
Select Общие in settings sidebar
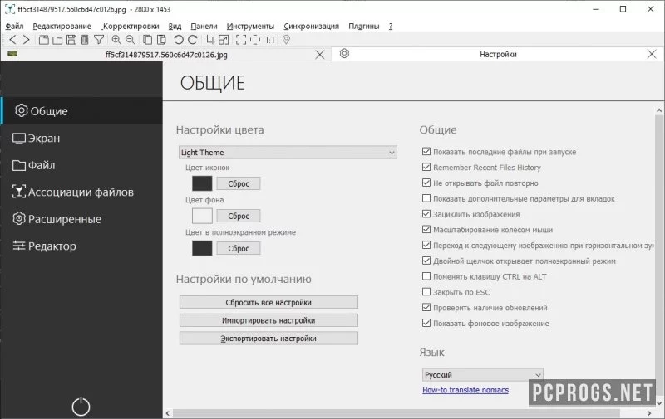(x=81, y=111)
